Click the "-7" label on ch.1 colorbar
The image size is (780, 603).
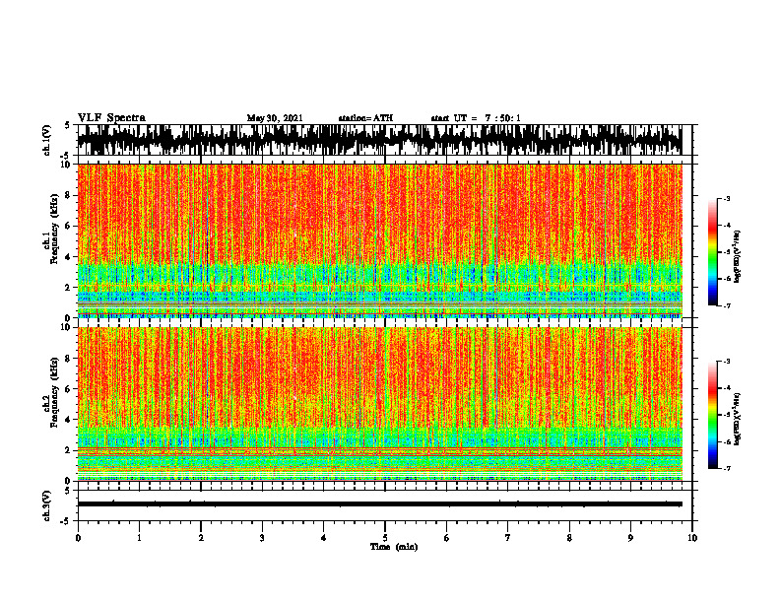pyautogui.click(x=726, y=305)
